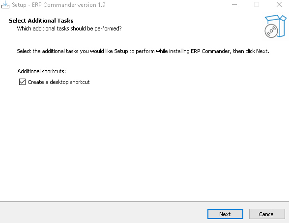Click the "Additional shortcuts:" group label
289x223 pixels.
pyautogui.click(x=42, y=71)
